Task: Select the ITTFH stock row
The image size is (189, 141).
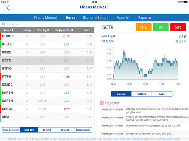Action: pyautogui.click(x=47, y=77)
